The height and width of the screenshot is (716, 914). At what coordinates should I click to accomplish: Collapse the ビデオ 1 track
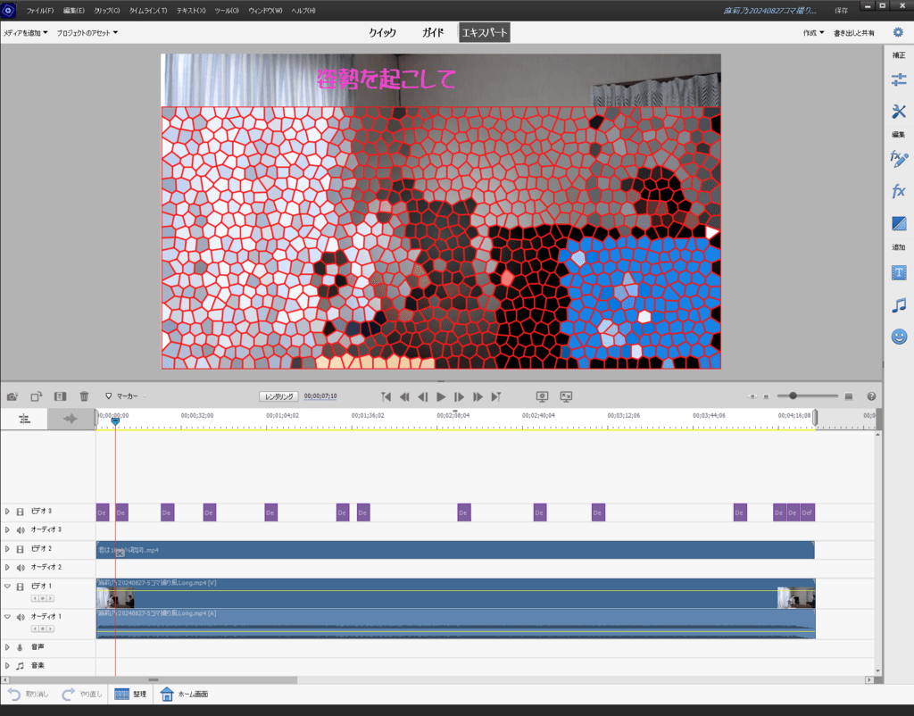point(7,587)
